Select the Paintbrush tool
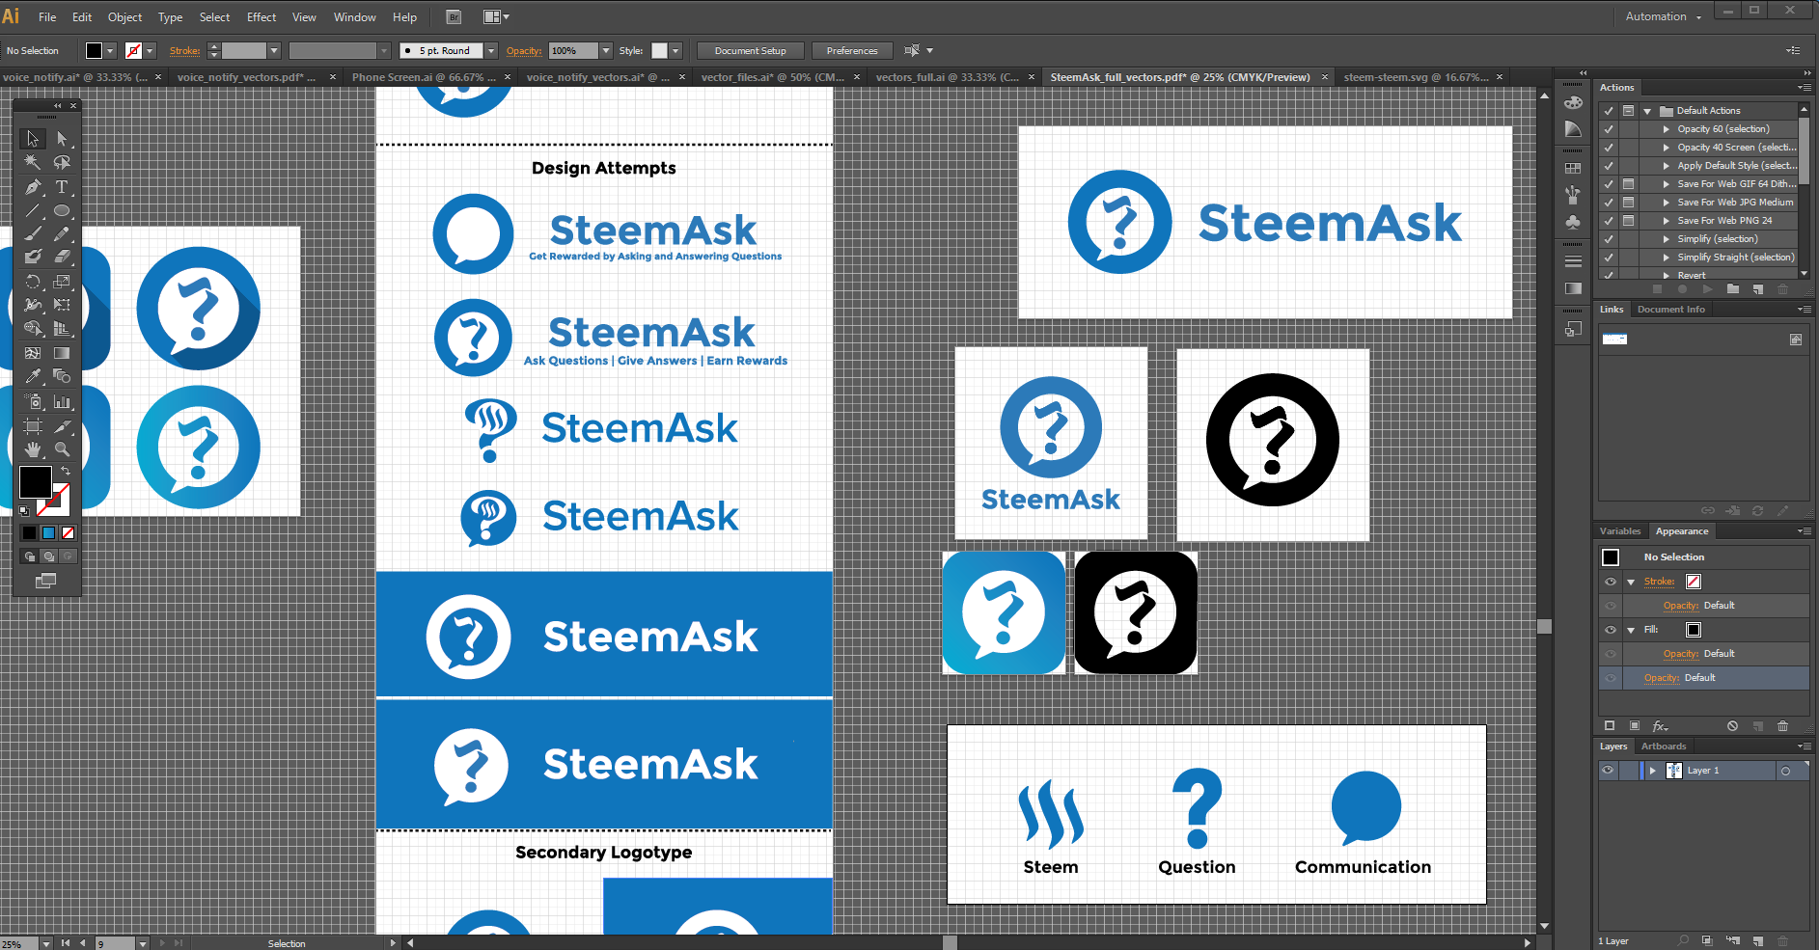1819x950 pixels. click(33, 234)
